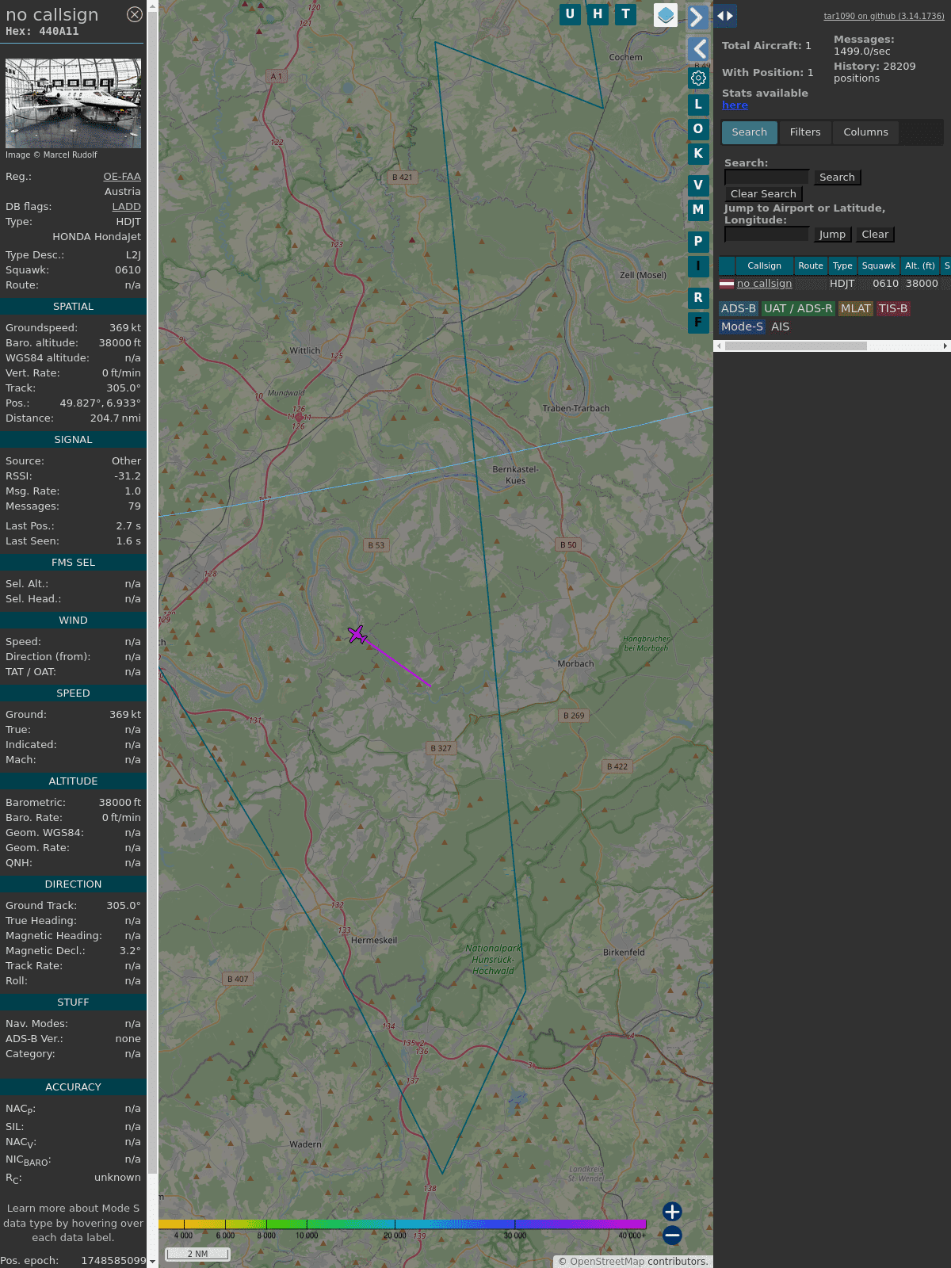Sort table by Route column
Screen dimensions: 951x1268
(811, 266)
